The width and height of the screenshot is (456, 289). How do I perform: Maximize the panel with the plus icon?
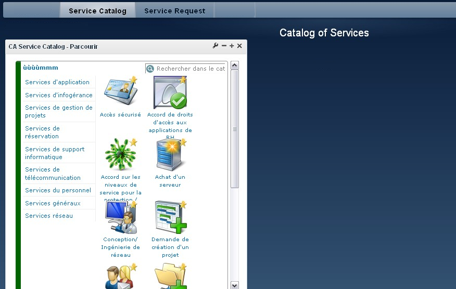[x=232, y=46]
